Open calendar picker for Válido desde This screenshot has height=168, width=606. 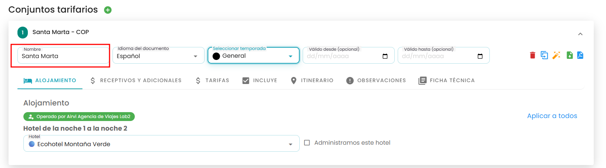pyautogui.click(x=385, y=56)
